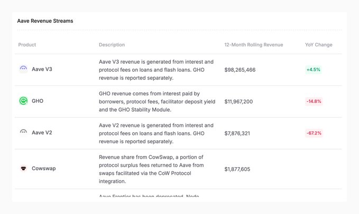The width and height of the screenshot is (359, 214).
Task: Click the Cowswap cow icon
Action: [x=23, y=168]
